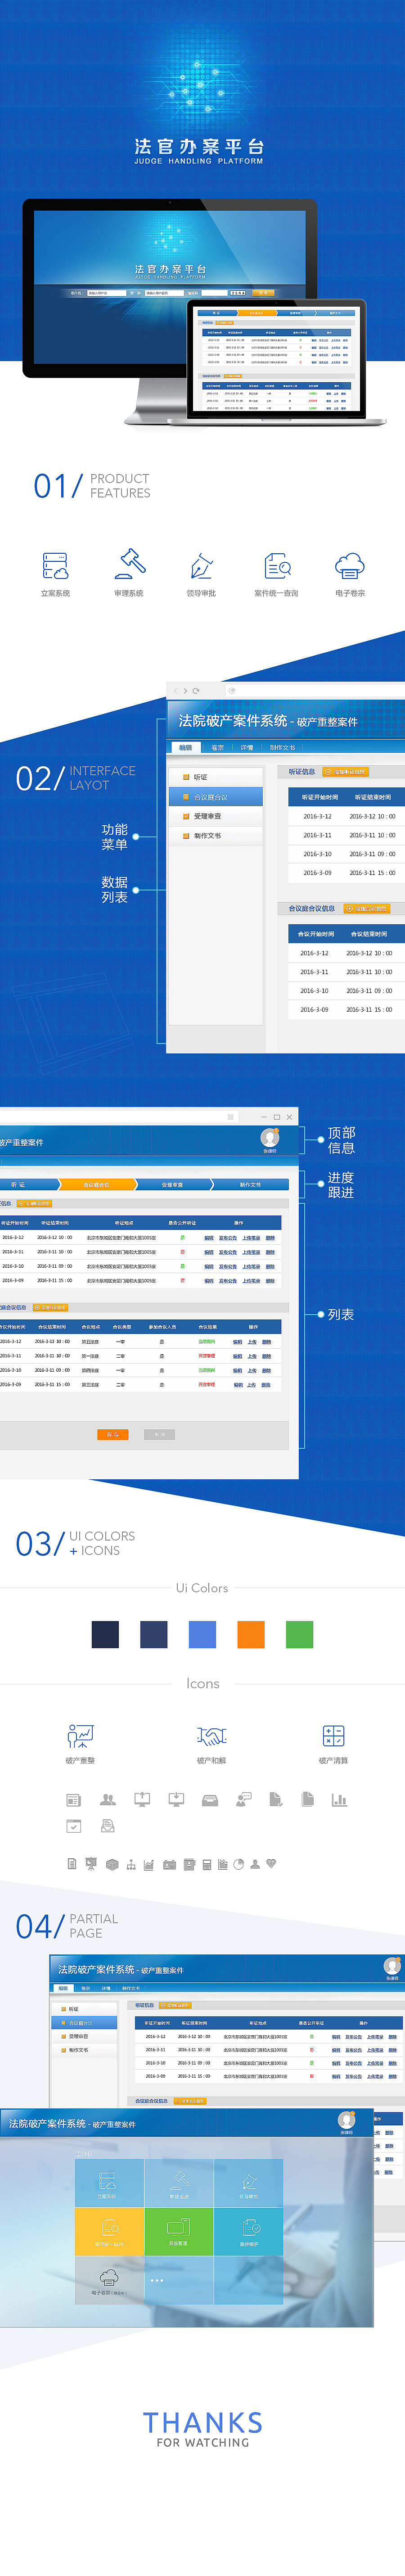405x2576 pixels.
Task: Click 合议开始时间 header in Interface Layout table
Action: pos(316,934)
